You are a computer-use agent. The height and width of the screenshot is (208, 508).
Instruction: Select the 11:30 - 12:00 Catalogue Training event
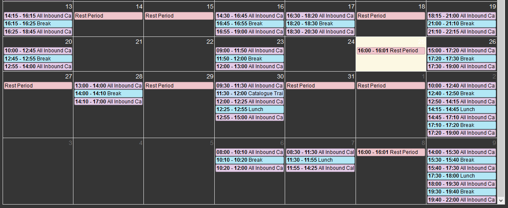(x=250, y=93)
